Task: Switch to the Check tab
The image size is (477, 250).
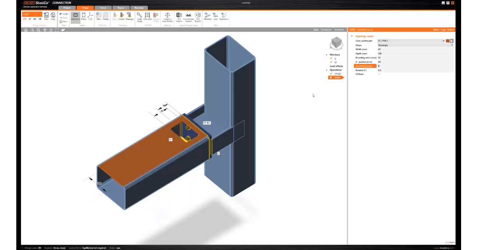Action: (103, 8)
